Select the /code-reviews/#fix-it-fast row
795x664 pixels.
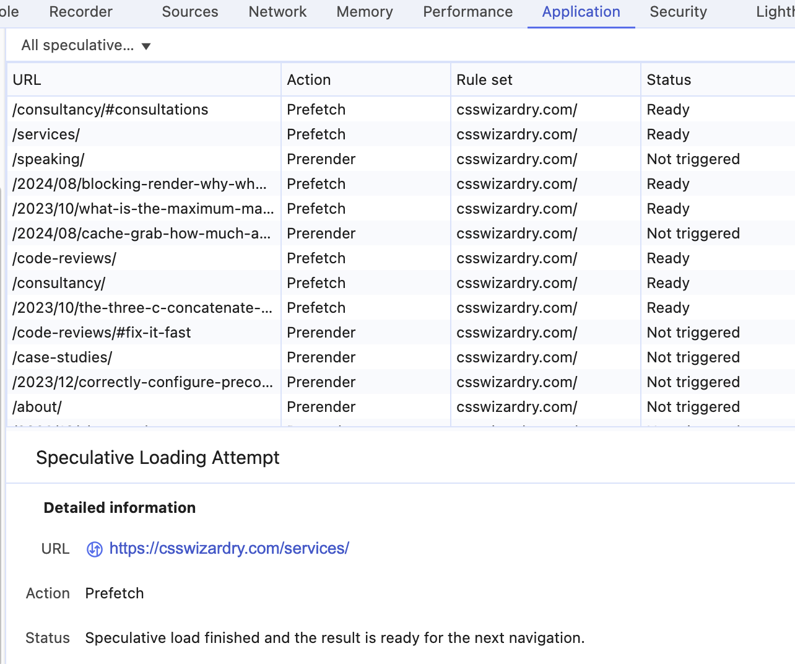tap(401, 332)
